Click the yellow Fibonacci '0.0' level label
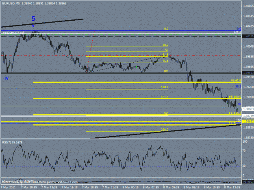 click(166, 29)
